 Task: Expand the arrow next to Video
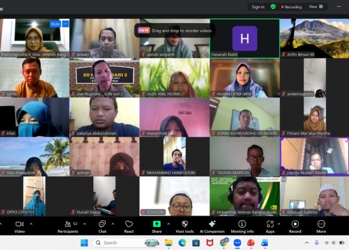click(31, 224)
